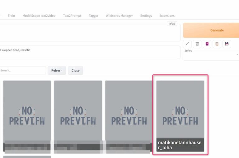The image size is (239, 158).
Task: Go to the Text2Prompt tab
Action: click(72, 16)
